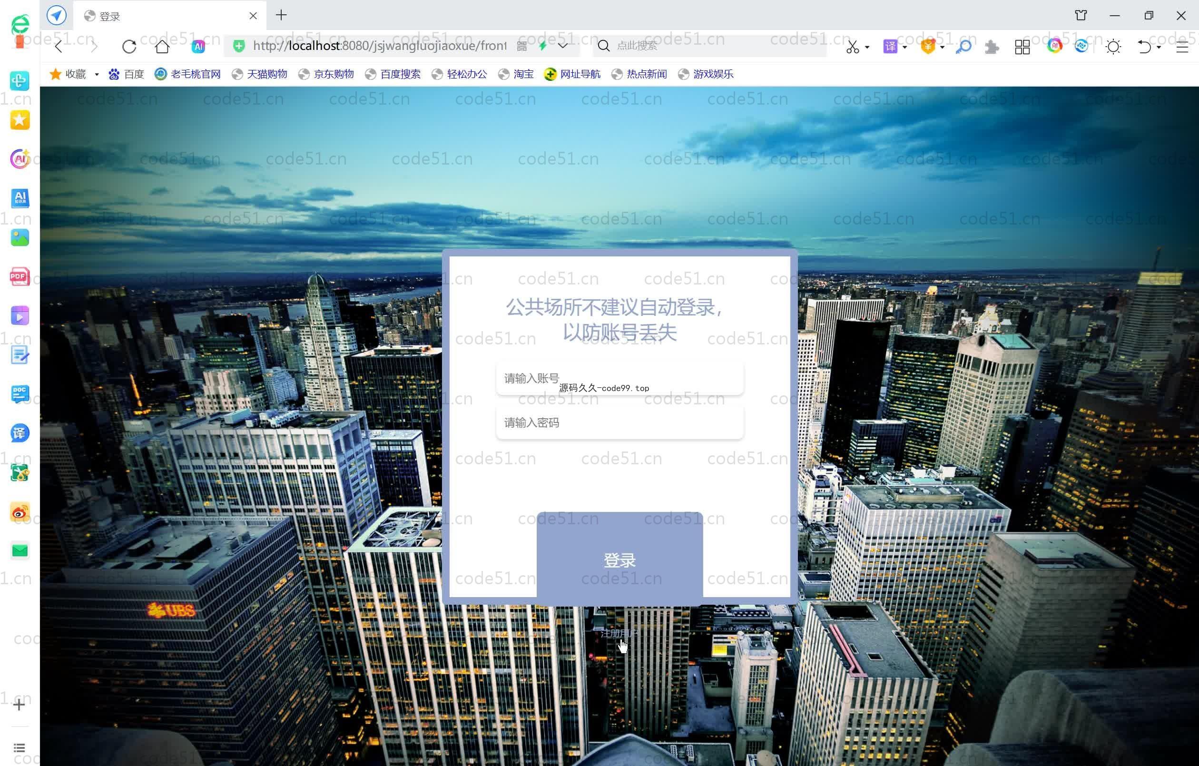Expand the address bar history chevron
The width and height of the screenshot is (1199, 766).
[563, 46]
